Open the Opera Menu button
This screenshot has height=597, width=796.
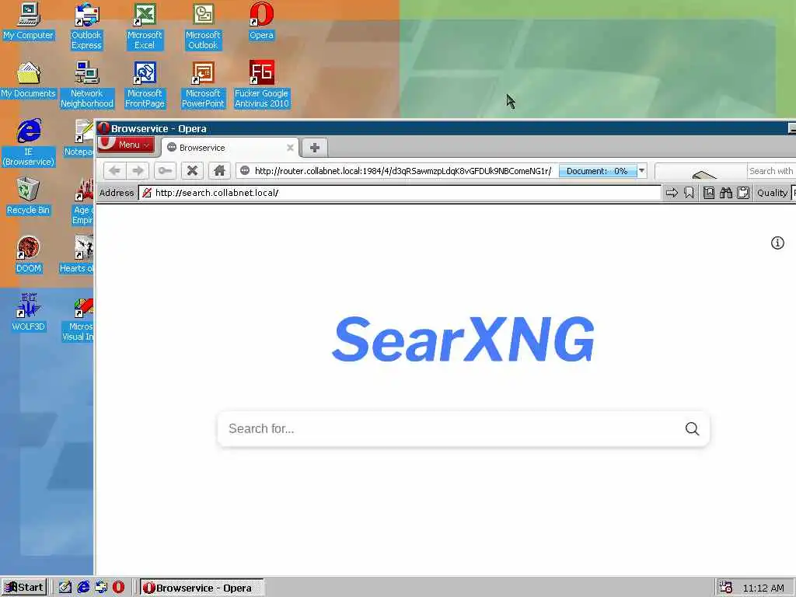126,145
